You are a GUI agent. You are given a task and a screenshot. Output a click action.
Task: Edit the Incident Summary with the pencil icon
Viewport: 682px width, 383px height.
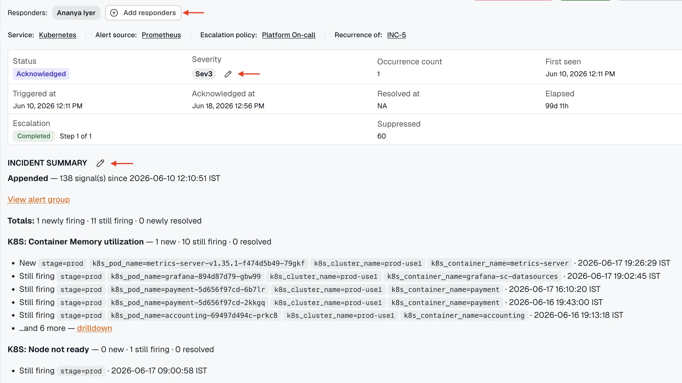100,163
